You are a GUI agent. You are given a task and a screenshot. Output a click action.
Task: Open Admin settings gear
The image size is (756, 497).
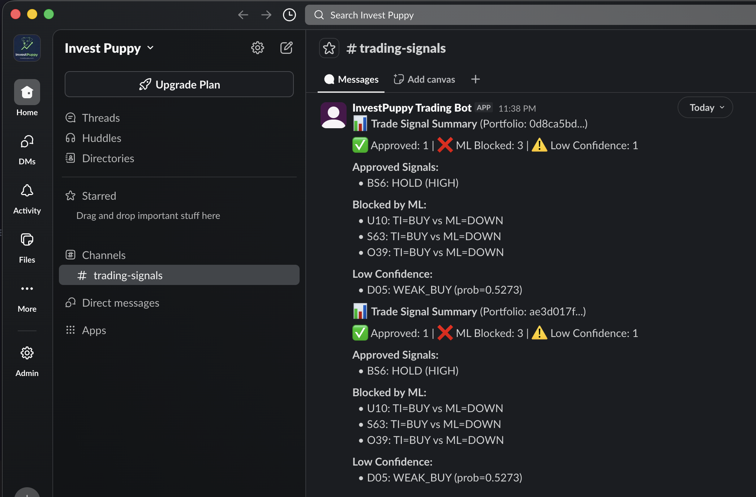click(27, 361)
